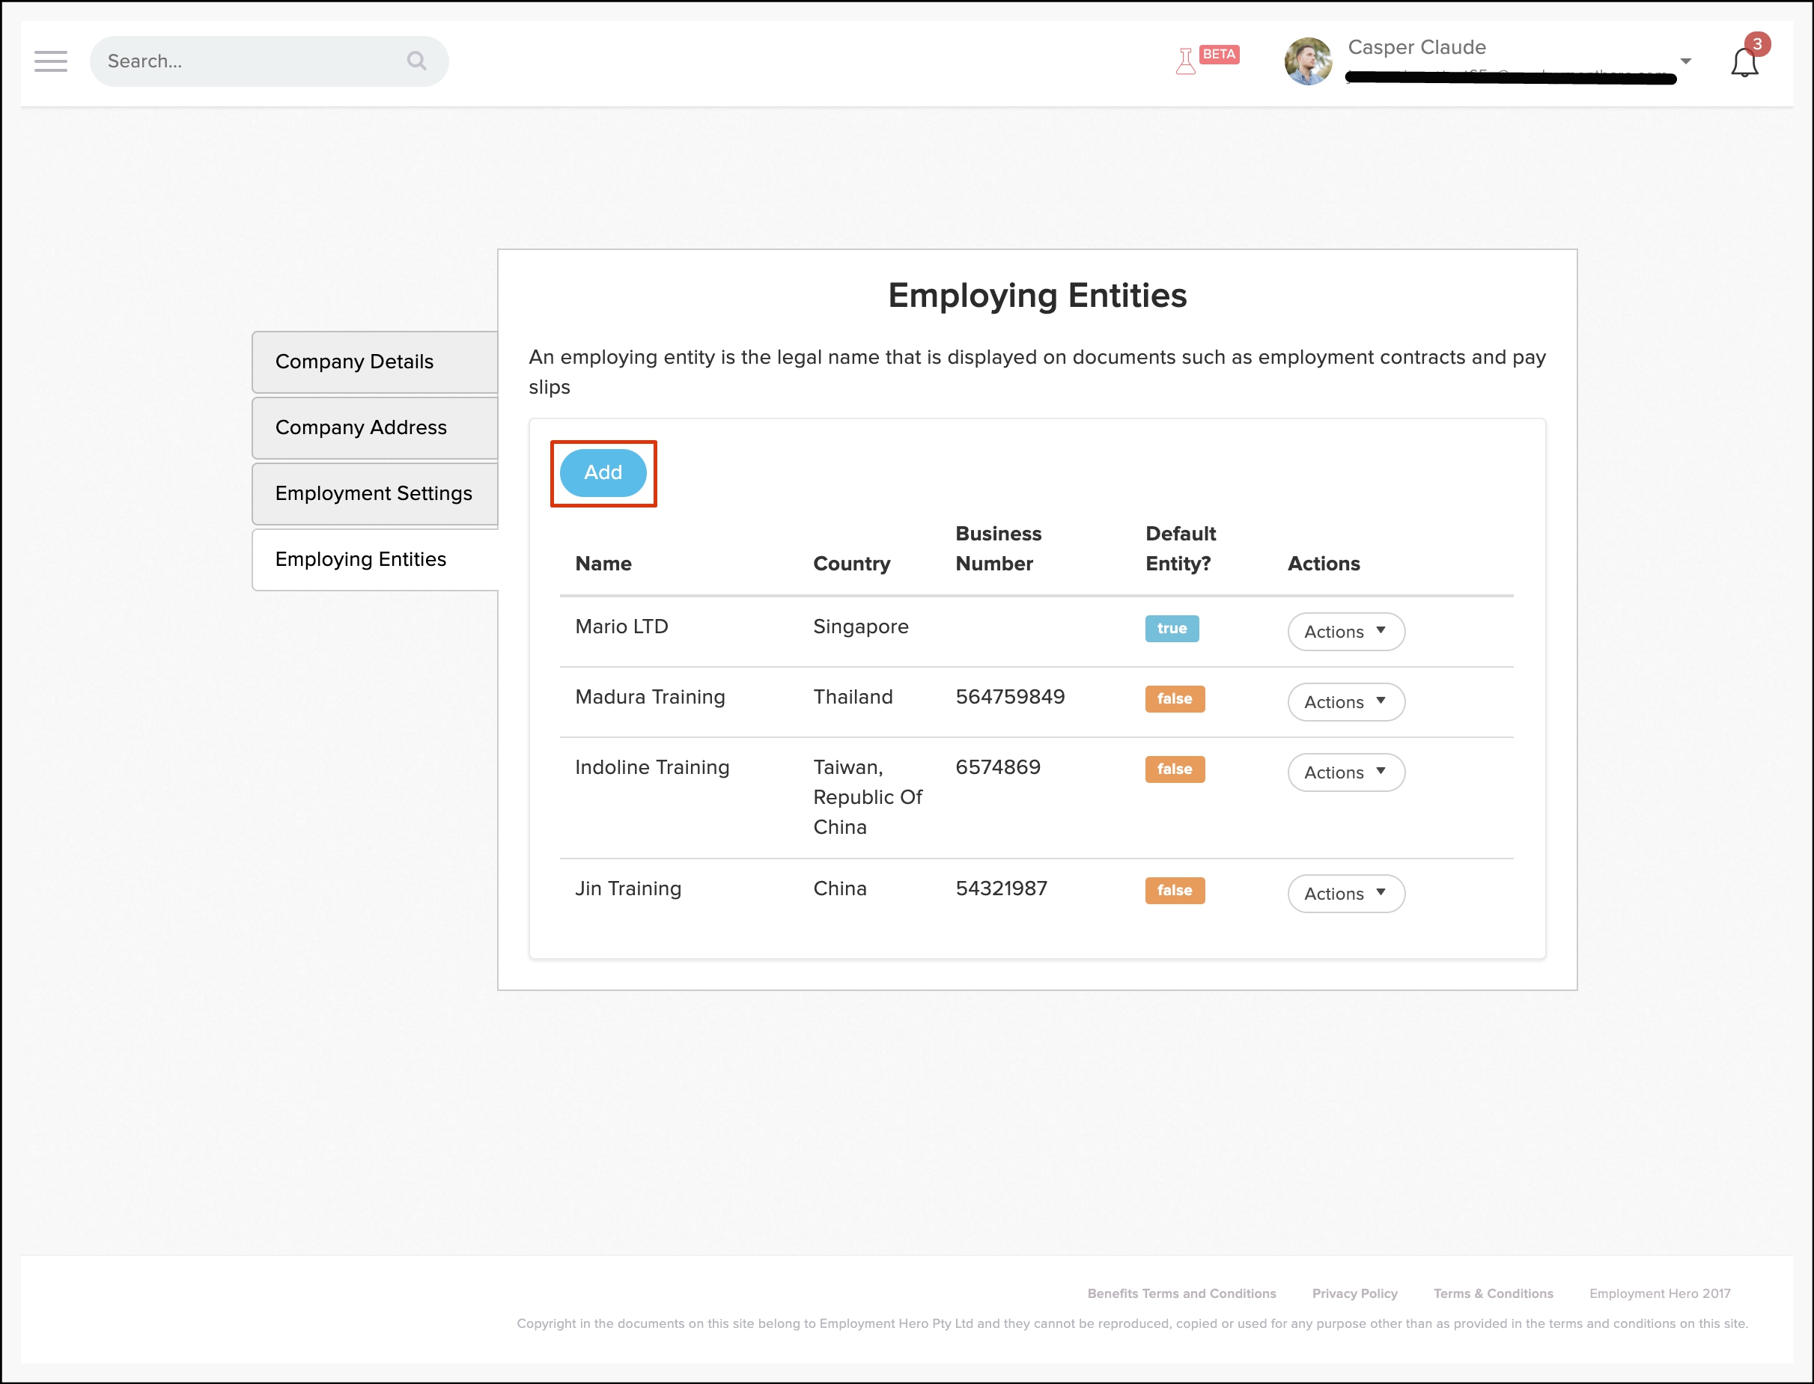This screenshot has width=1814, height=1384.
Task: Open Benefits Terms and Conditions link
Action: tap(1181, 1293)
